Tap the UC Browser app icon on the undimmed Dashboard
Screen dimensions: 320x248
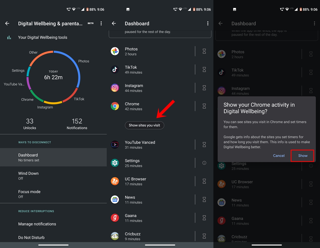coord(115,181)
